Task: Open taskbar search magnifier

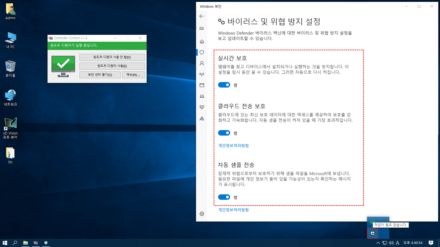Action: click(x=15, y=243)
